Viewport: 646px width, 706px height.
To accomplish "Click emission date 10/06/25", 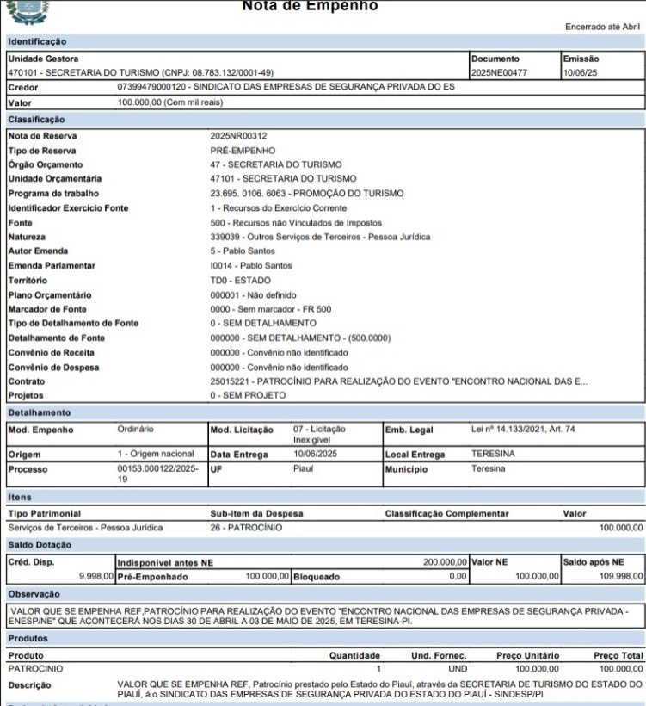I will coord(580,72).
